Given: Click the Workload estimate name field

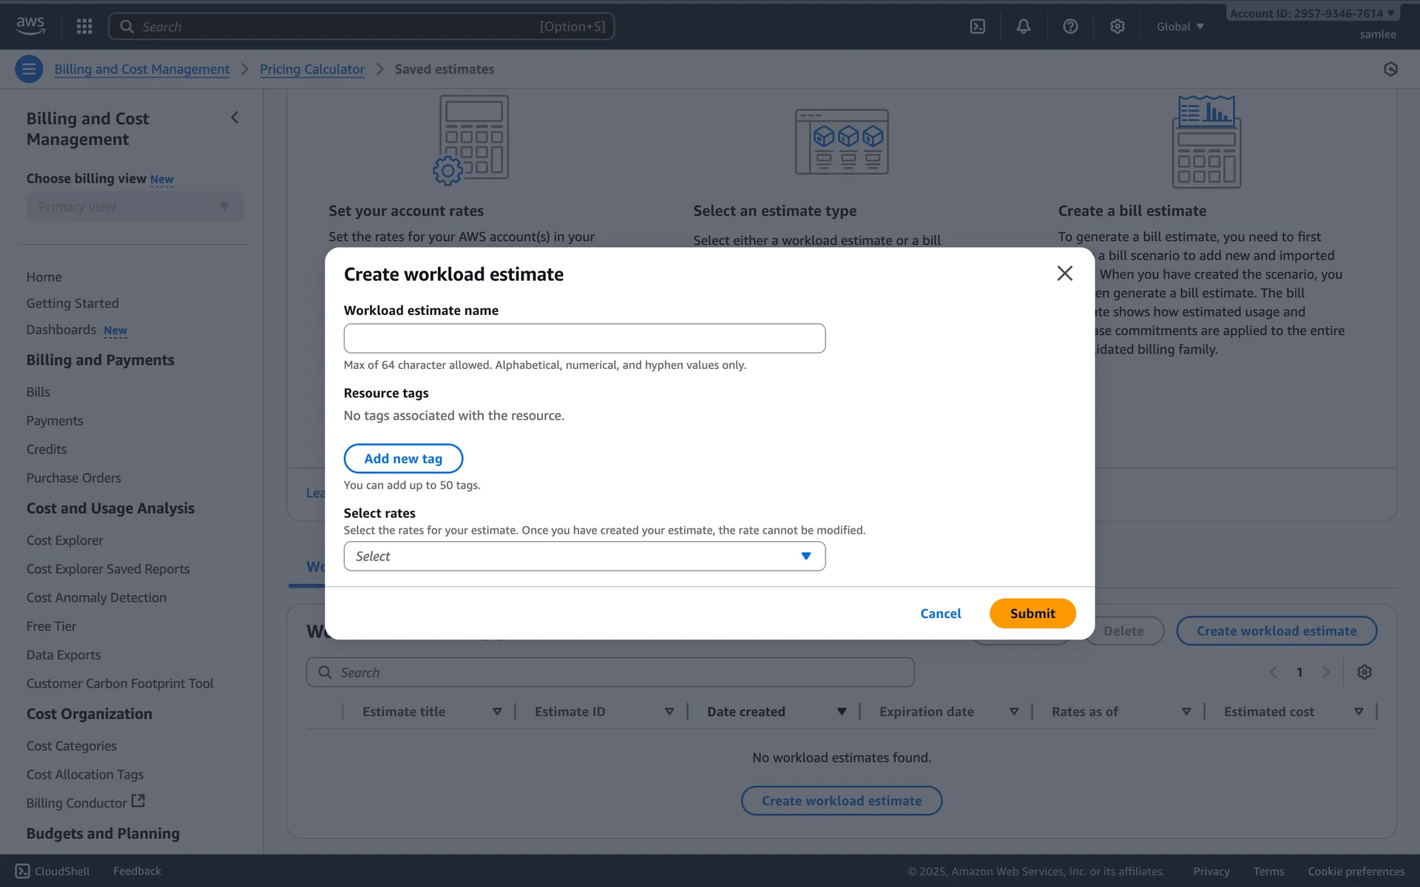Looking at the screenshot, I should click(x=584, y=339).
